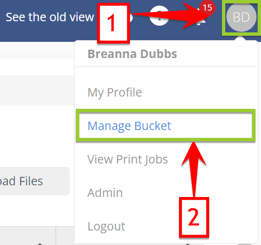Click the red annotation box numbered 2
The image size is (261, 245).
click(194, 217)
